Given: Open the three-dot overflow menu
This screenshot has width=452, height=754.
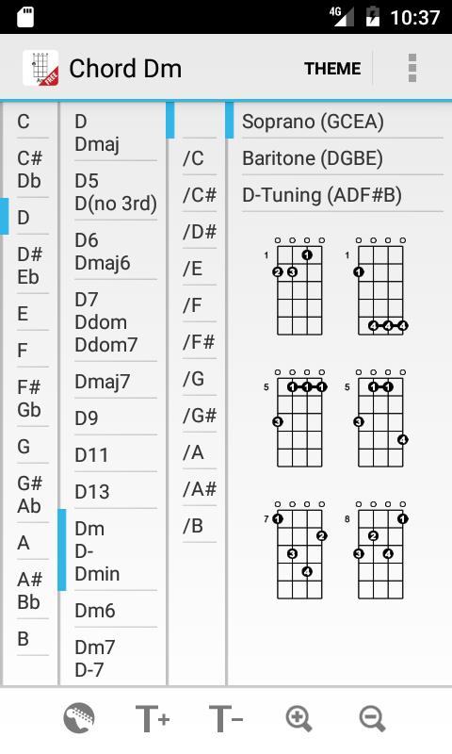Looking at the screenshot, I should 412,68.
